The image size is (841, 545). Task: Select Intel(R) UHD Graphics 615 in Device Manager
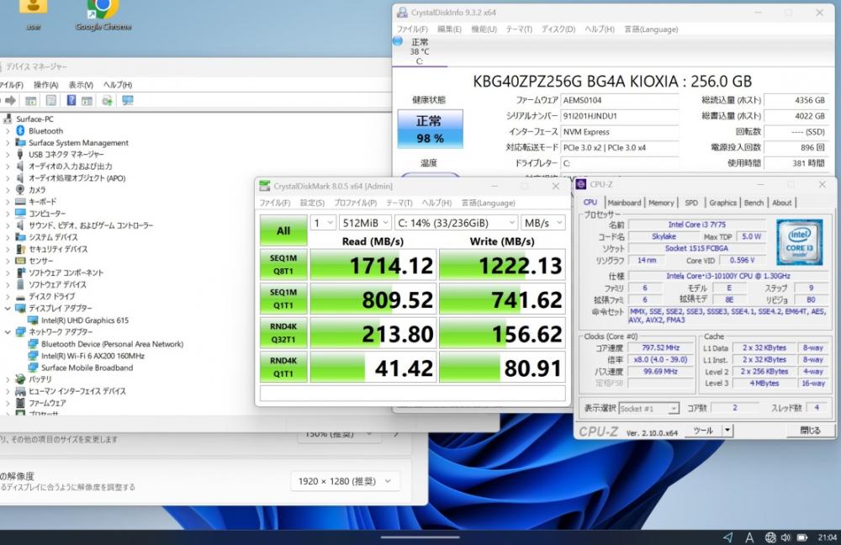pos(85,320)
